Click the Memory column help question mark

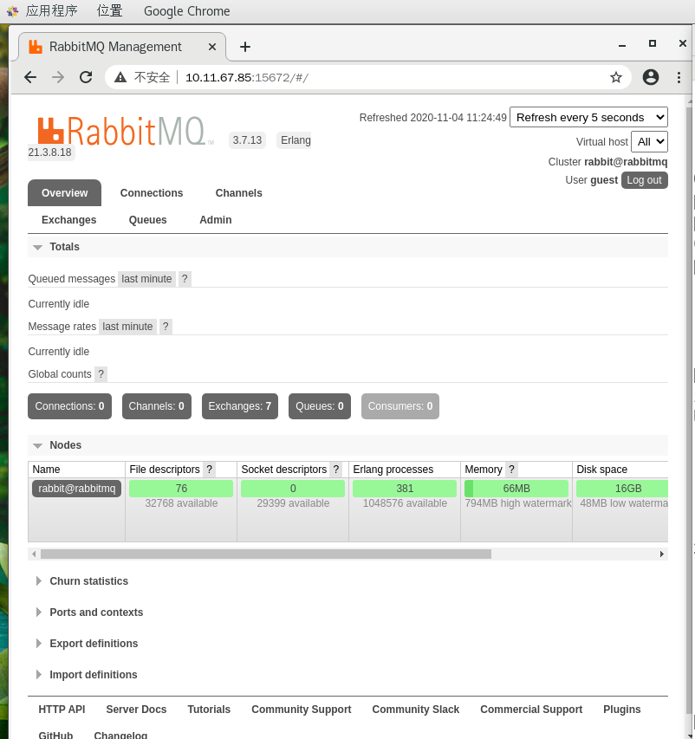511,470
